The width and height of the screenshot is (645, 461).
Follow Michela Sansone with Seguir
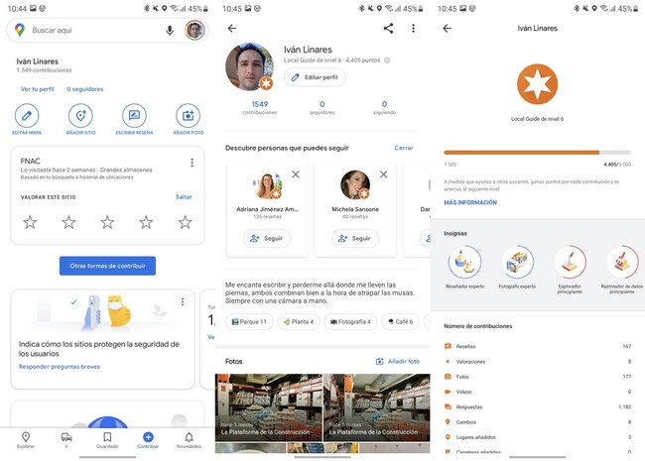pos(355,238)
